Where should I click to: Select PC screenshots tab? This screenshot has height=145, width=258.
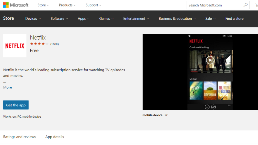[x=166, y=115]
